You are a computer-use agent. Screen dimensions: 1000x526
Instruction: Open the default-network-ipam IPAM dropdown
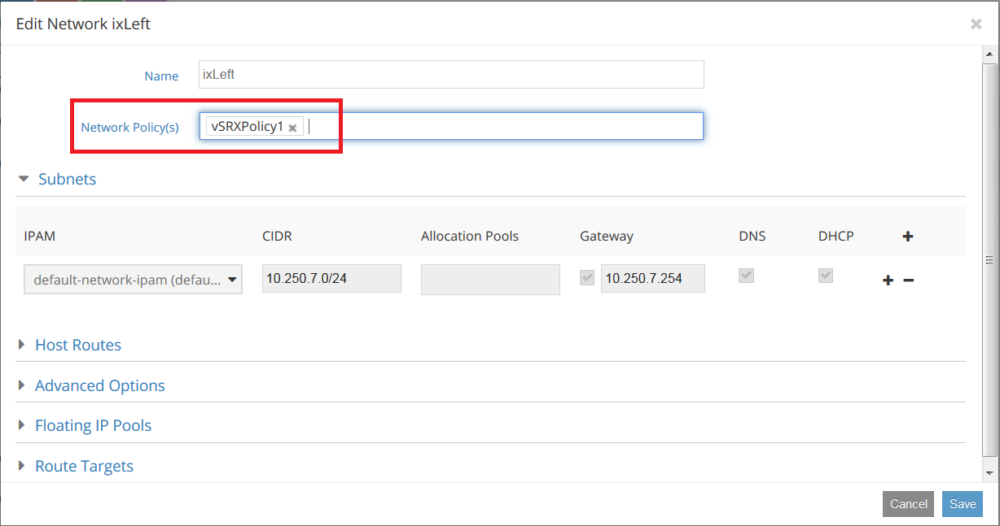[x=133, y=280]
